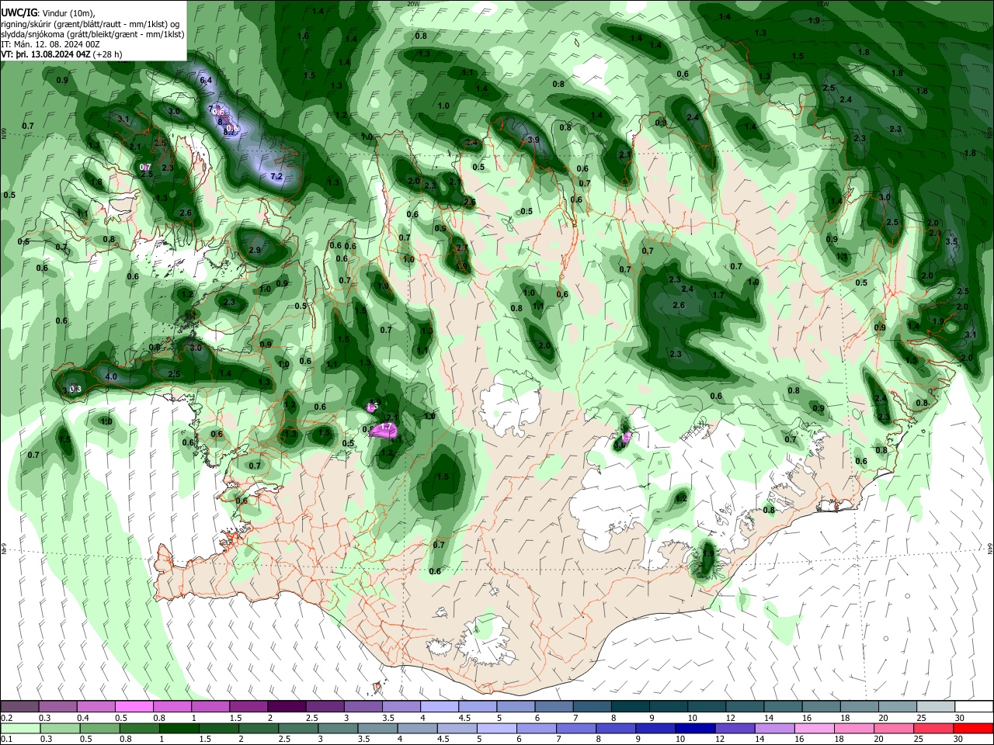Click the 'slydda/snjókoma' legend description line
Screen dimensions: 994x745
pyautogui.click(x=93, y=34)
